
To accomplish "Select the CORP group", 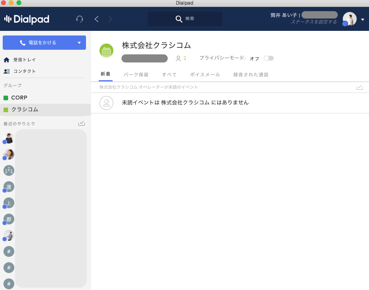I will pyautogui.click(x=45, y=98).
